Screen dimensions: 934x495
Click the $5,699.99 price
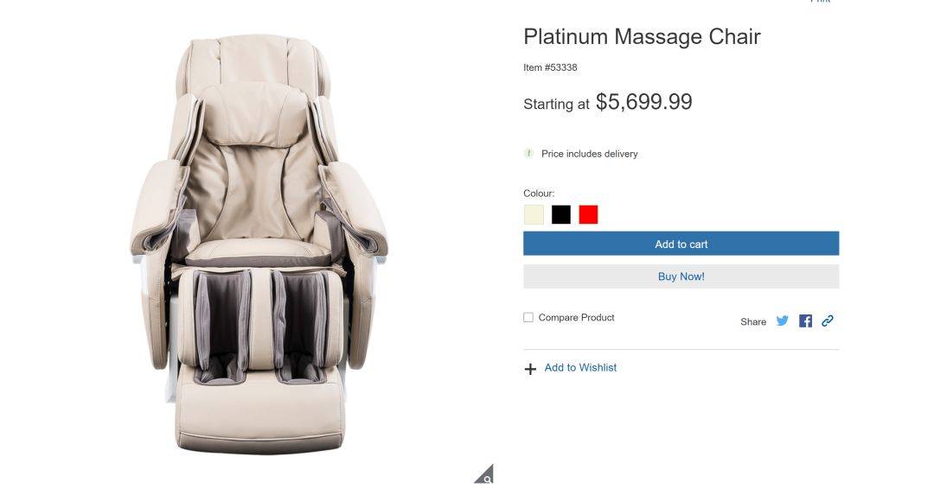coord(644,102)
